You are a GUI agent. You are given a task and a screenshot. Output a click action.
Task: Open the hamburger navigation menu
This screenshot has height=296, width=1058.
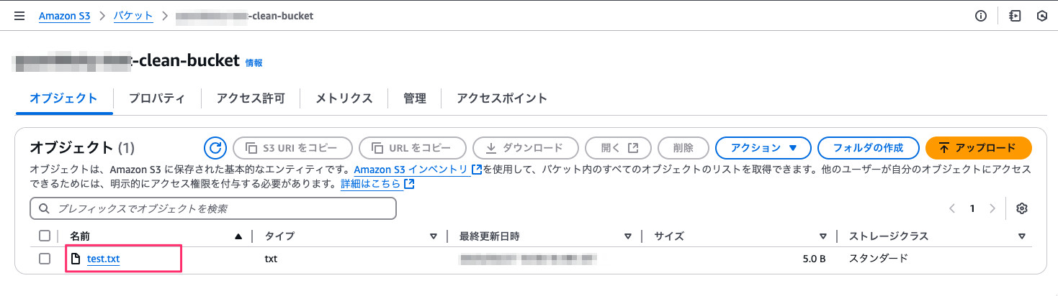(x=19, y=15)
